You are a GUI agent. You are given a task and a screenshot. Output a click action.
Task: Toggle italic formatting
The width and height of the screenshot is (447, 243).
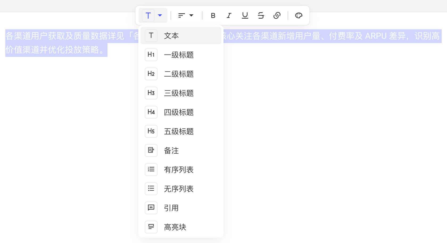[x=229, y=15]
